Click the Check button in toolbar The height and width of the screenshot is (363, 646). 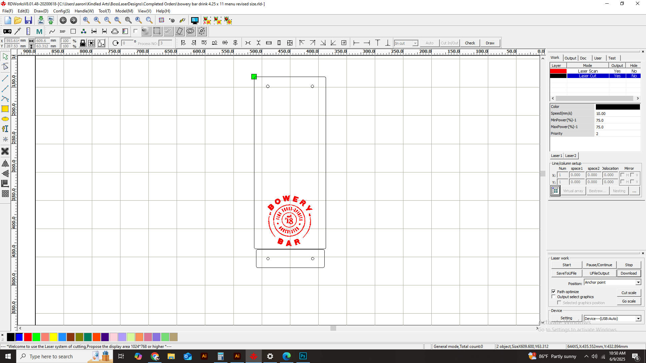[470, 43]
